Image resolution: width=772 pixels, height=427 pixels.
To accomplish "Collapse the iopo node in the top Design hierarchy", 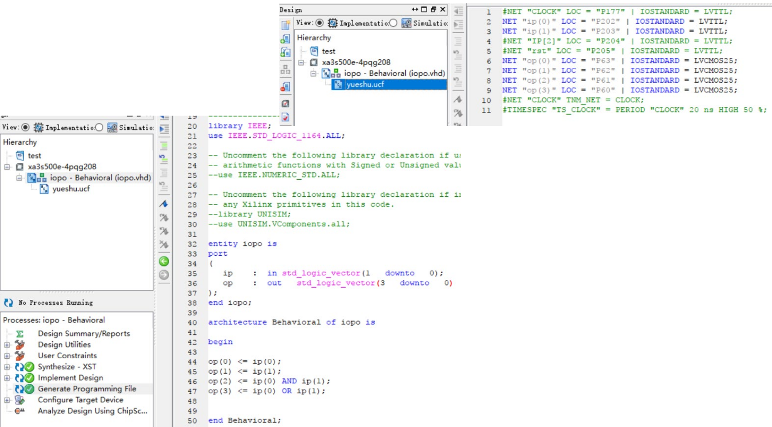I will (x=313, y=73).
